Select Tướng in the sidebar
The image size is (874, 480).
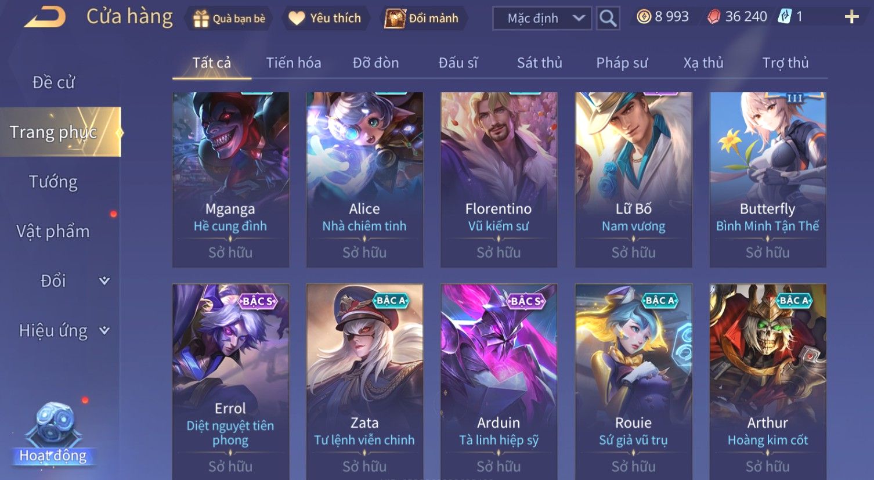coord(53,182)
